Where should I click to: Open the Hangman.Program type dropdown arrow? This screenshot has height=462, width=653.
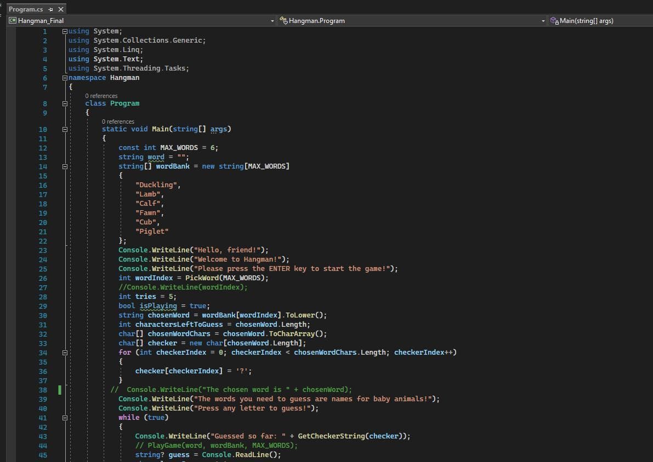543,21
